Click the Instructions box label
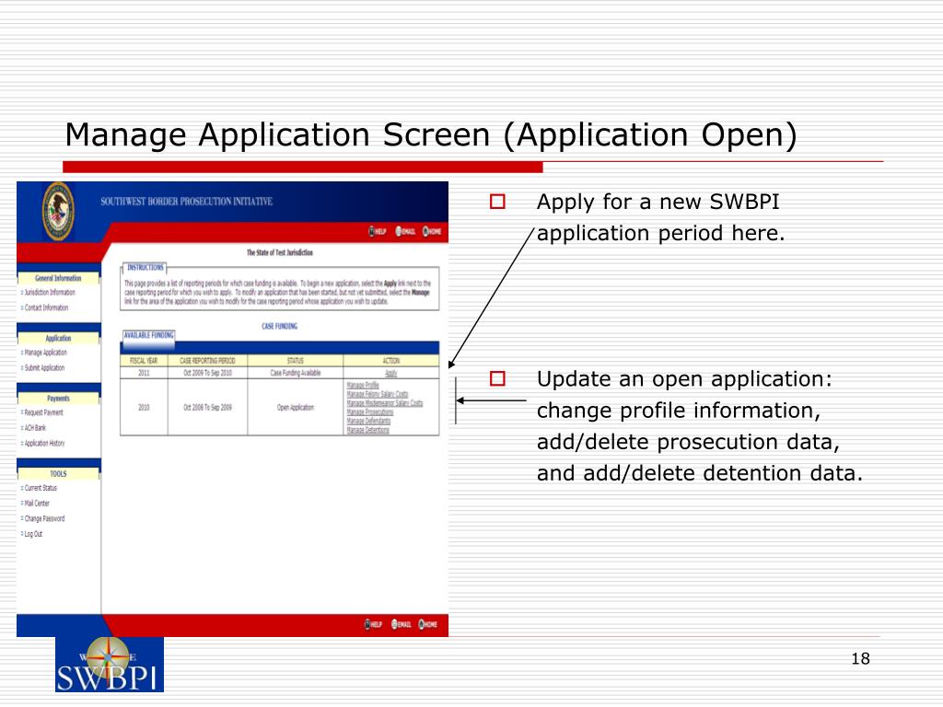This screenshot has height=707, width=943. 145,268
